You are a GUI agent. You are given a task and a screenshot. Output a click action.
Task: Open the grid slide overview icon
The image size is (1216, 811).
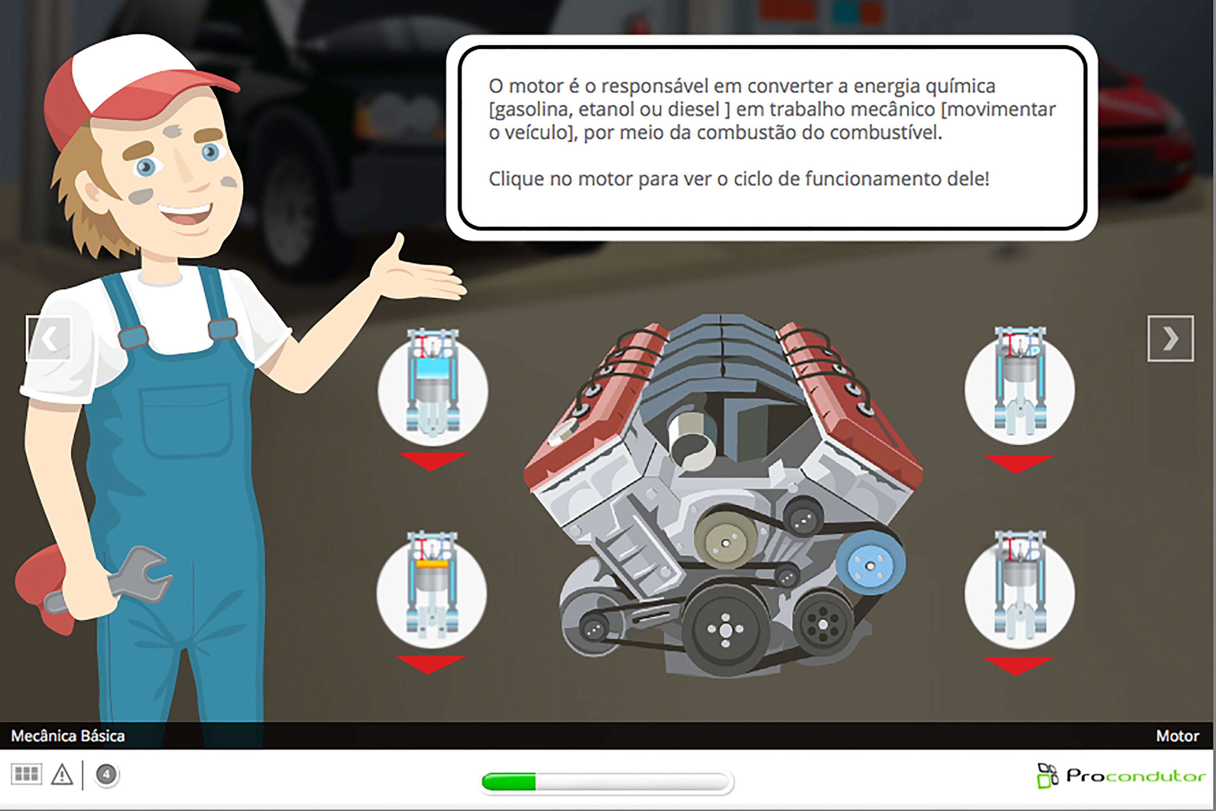[27, 774]
